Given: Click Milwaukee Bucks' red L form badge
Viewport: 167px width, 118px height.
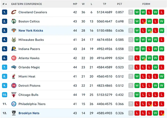Looking at the screenshot, I should [161, 40].
